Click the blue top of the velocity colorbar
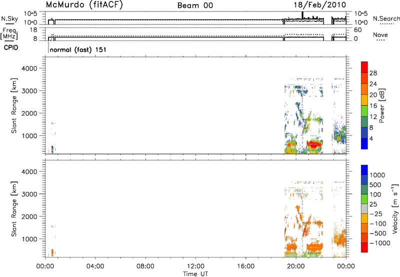Viewport: 400px width, 277px height. pyautogui.click(x=364, y=169)
